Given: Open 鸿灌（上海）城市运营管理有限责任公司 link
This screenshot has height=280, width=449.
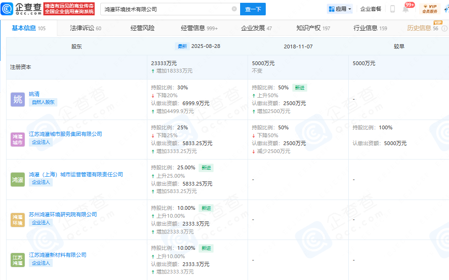Looking at the screenshot, I should [76, 174].
